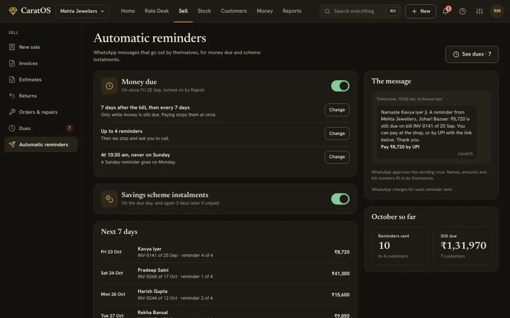Click the Fri 23 Oct date
Screen dimensions: 510x318
pos(111,252)
